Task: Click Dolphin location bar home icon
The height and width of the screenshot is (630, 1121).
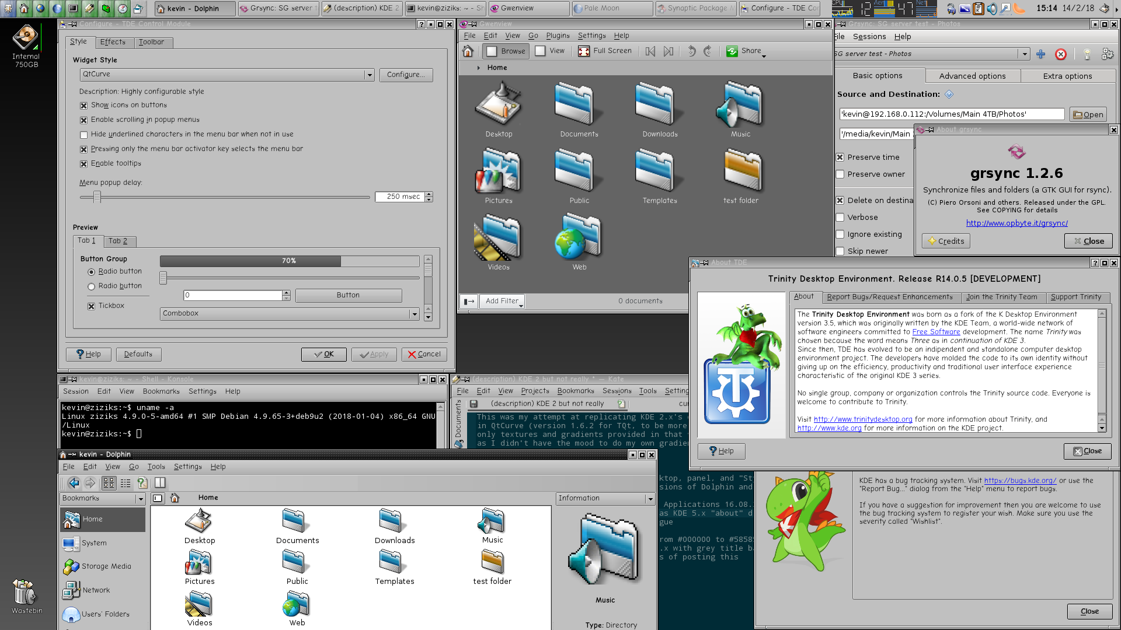Action: 175,498
